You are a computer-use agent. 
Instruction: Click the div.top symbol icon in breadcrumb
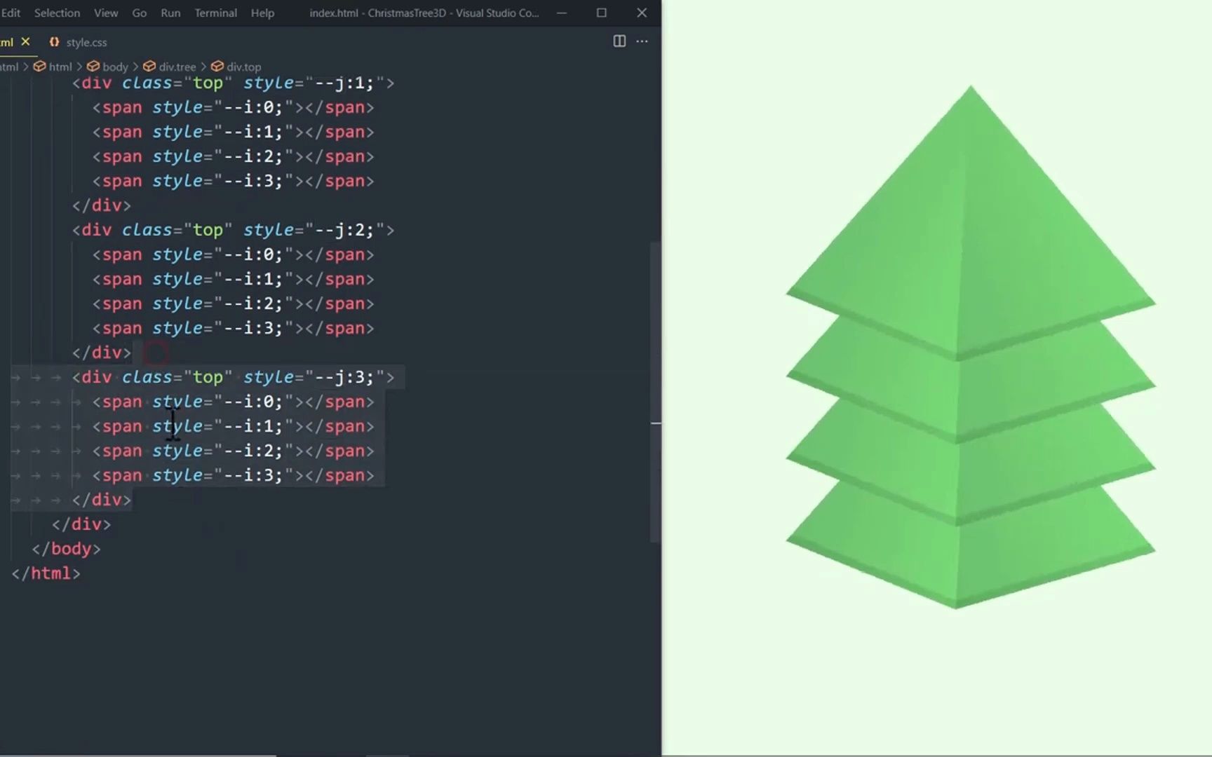tap(217, 66)
